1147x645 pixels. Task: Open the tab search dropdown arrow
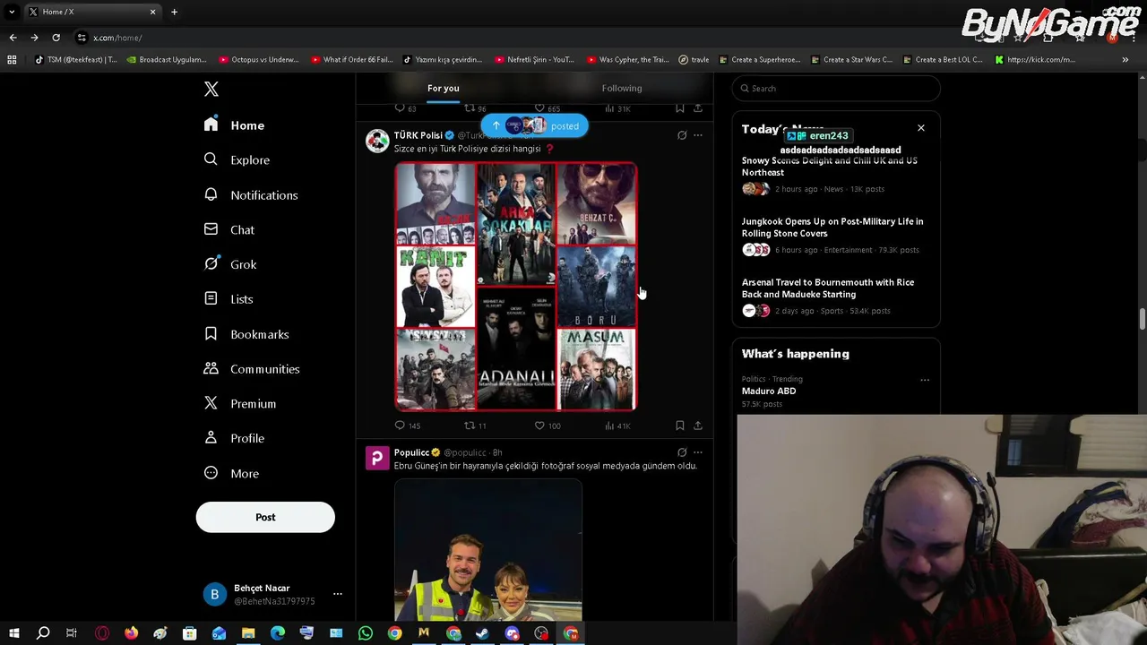[12, 12]
